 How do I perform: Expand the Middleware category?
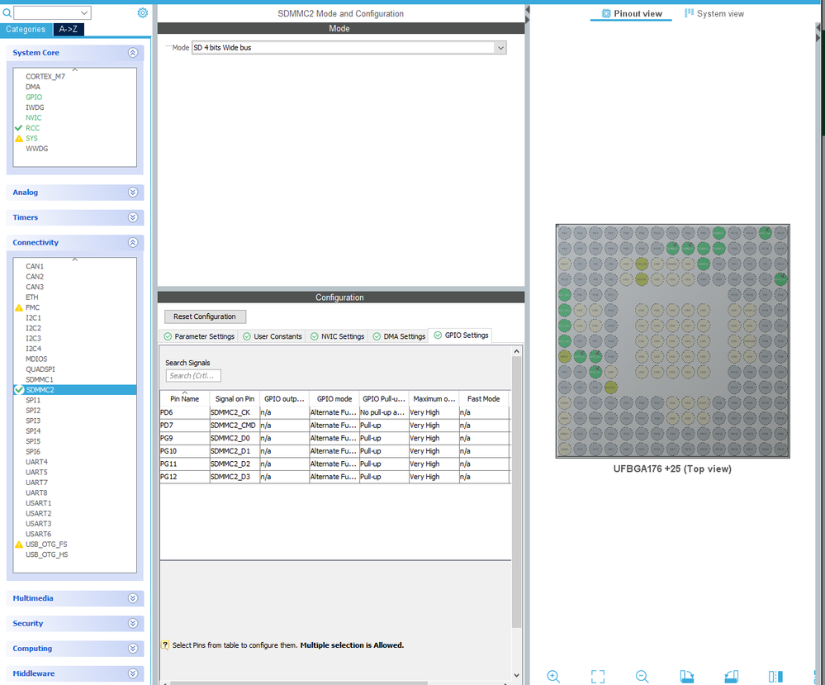coord(133,673)
